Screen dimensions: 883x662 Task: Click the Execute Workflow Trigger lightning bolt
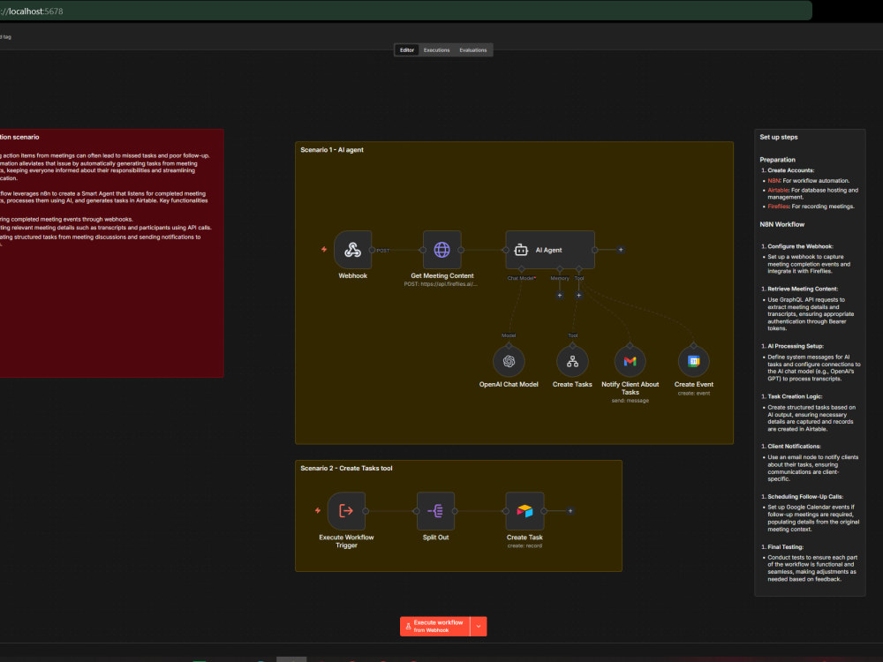pos(318,510)
